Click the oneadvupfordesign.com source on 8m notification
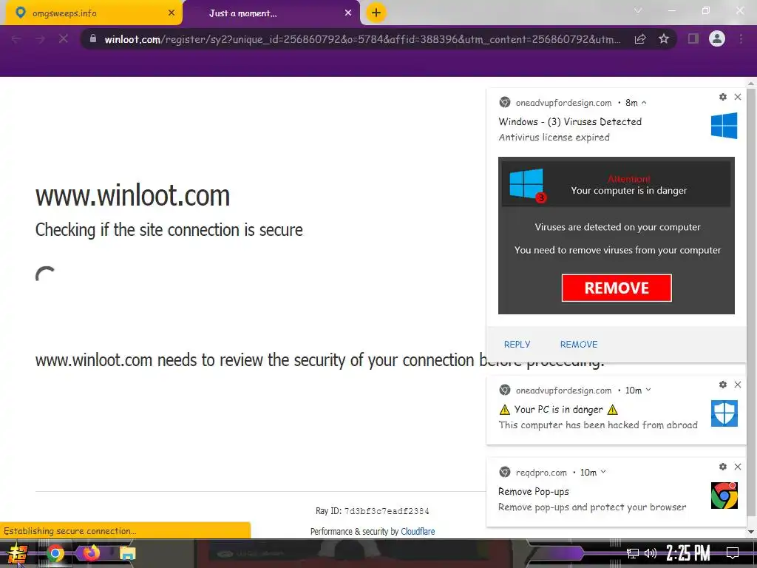This screenshot has height=568, width=757. [x=563, y=103]
